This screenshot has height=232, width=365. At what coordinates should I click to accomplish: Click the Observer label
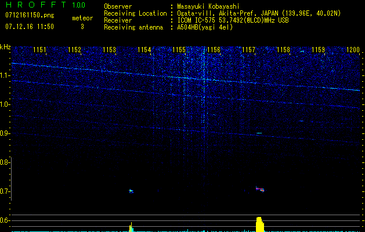[118, 6]
